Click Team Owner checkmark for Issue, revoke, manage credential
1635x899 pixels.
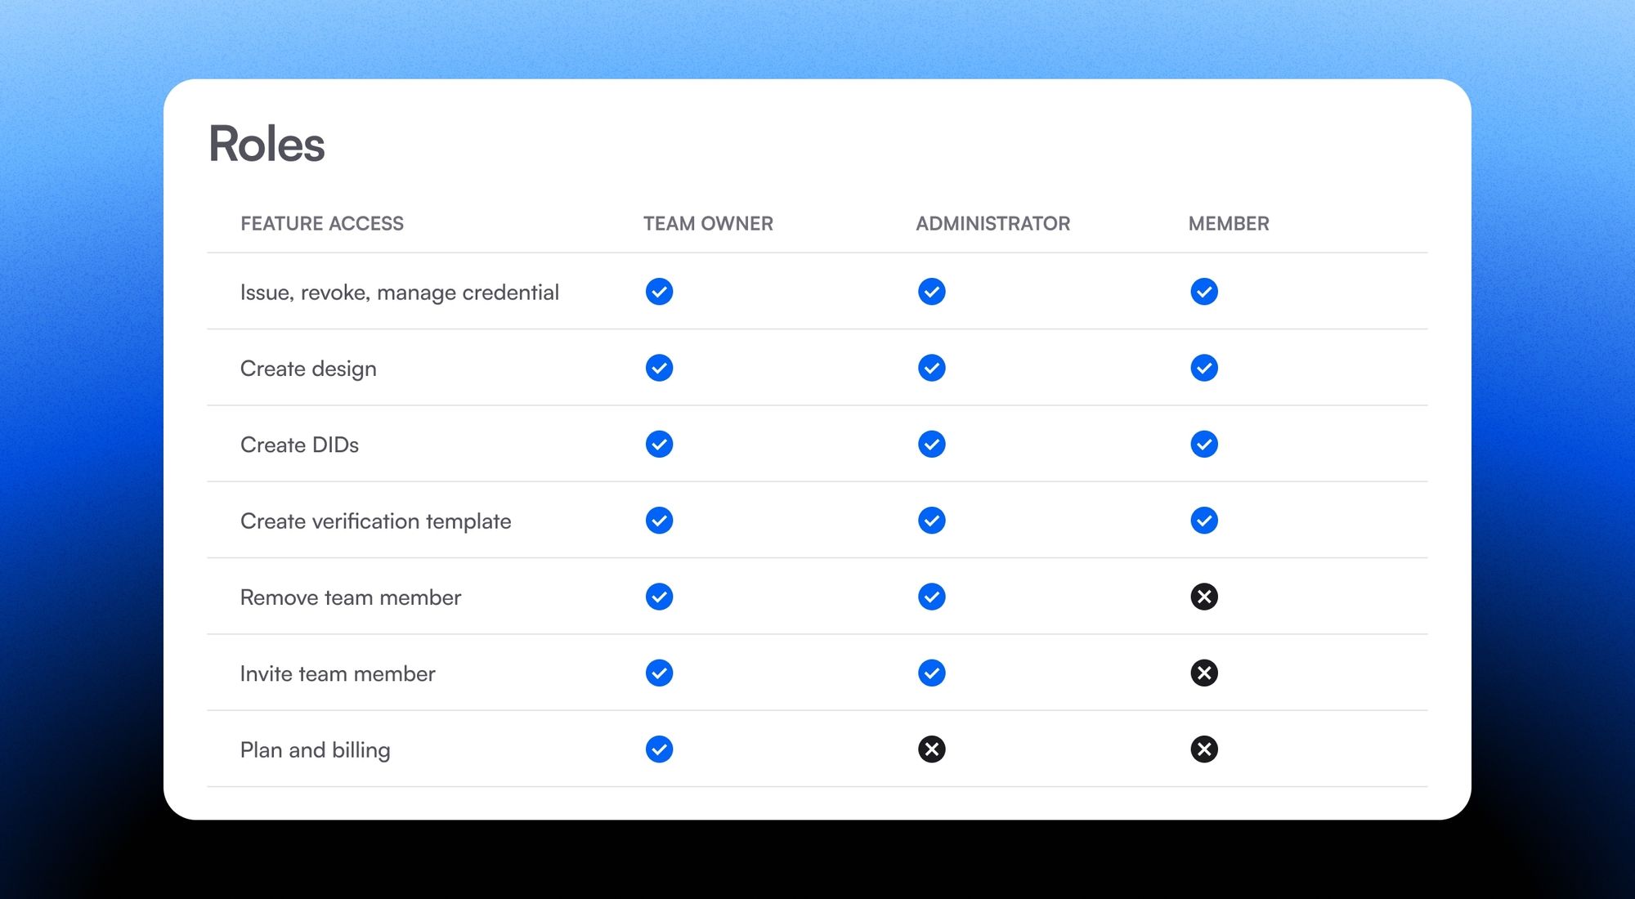tap(659, 292)
